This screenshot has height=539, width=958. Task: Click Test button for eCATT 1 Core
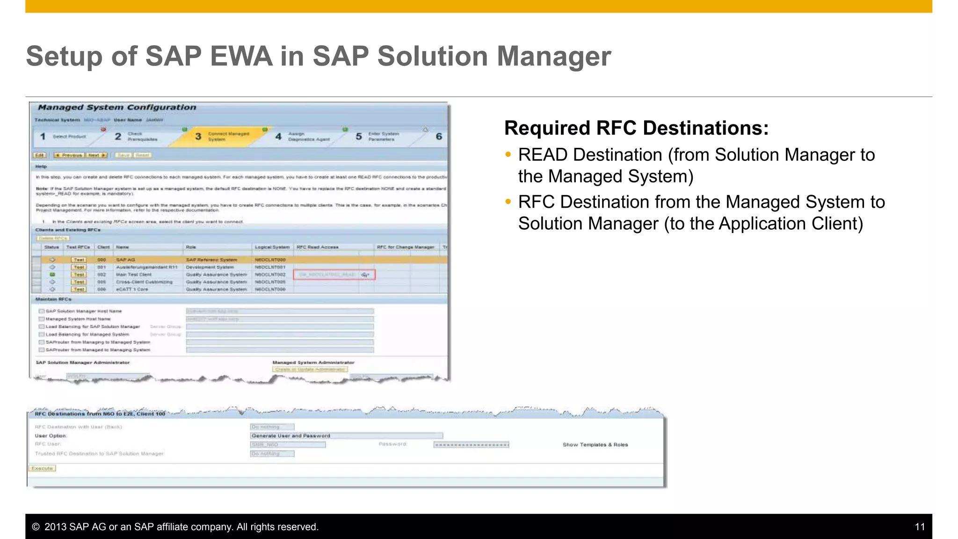(x=79, y=289)
